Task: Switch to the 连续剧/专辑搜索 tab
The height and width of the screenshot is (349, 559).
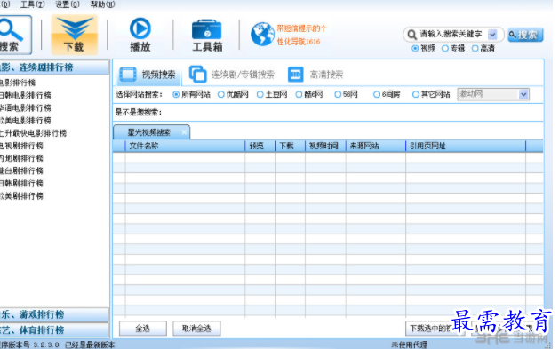Action: click(x=232, y=75)
